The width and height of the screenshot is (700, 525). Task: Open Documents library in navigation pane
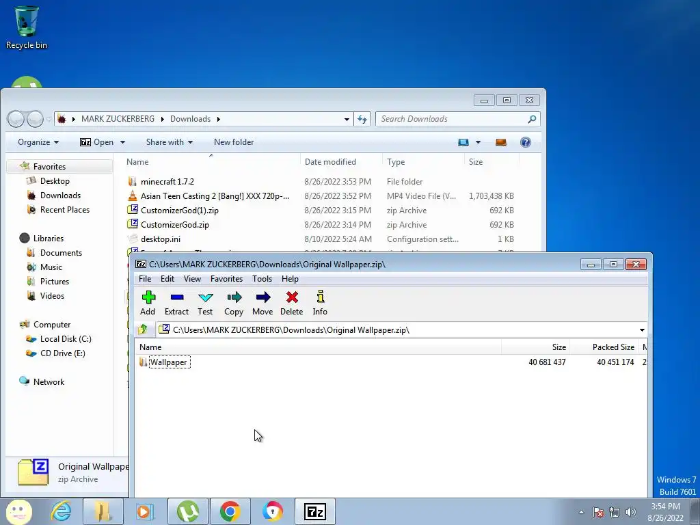click(61, 253)
